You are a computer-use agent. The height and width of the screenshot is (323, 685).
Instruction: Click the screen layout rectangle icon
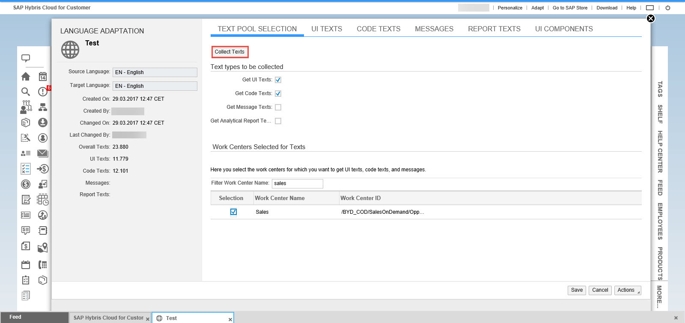650,8
